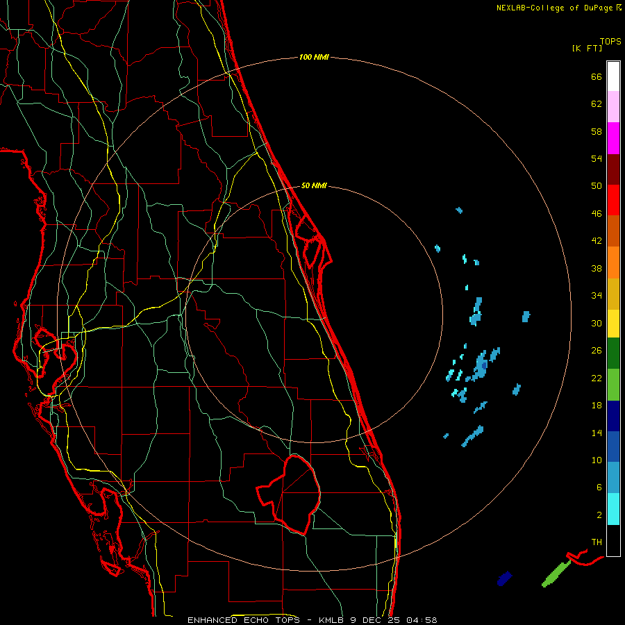Screen dimensions: 625x625
Task: Click the bright yellow legend swatch
Action: pyautogui.click(x=613, y=324)
